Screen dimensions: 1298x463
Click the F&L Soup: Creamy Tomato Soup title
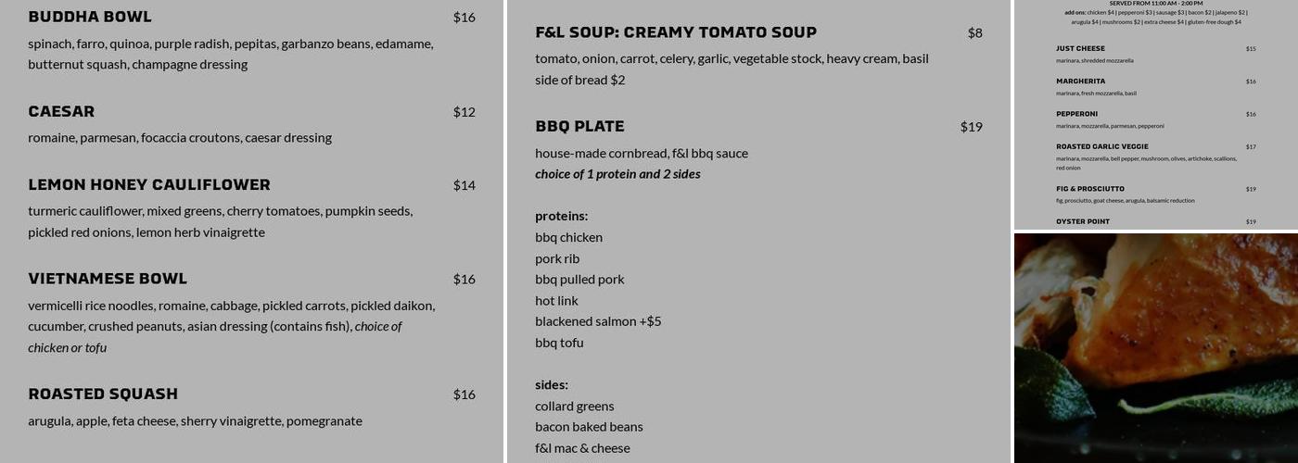tap(676, 32)
